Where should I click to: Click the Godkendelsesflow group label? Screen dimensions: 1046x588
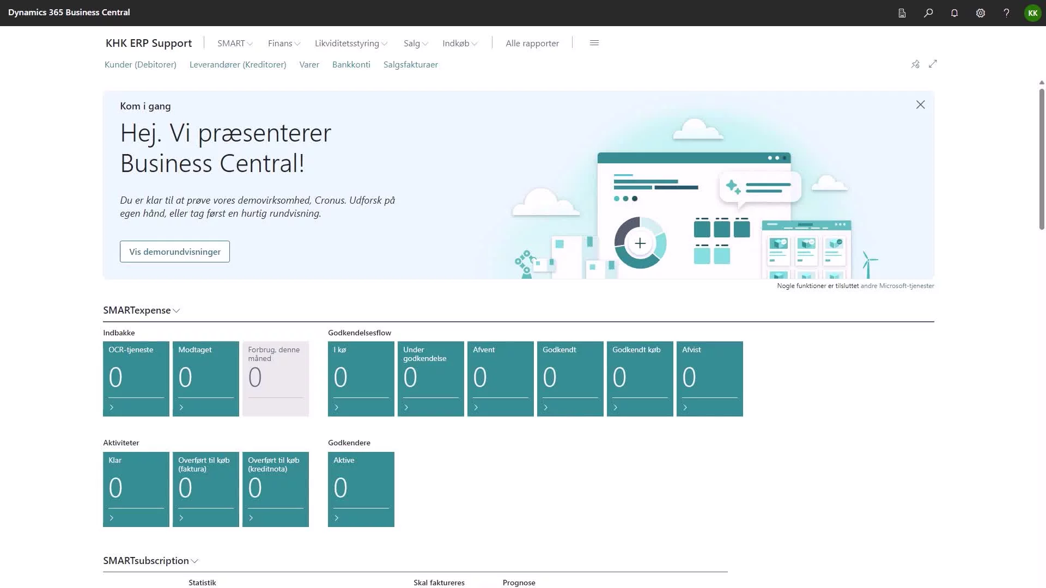click(360, 333)
